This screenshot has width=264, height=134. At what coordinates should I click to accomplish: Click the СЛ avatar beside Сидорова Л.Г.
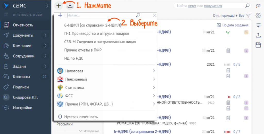[x=6, y=97]
